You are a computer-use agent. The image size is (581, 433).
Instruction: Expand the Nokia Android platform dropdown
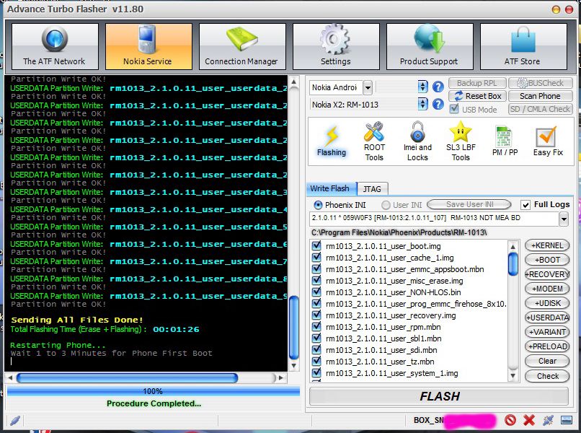point(368,87)
